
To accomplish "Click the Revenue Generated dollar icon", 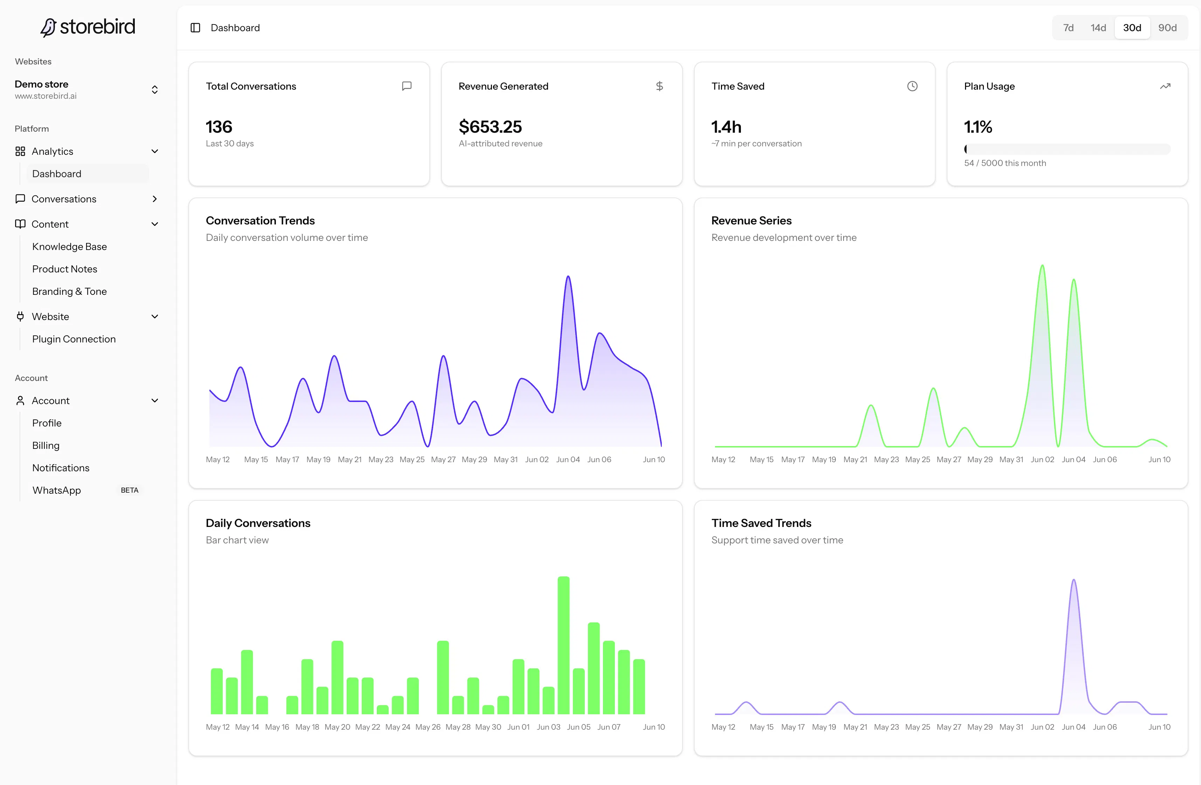I will [x=660, y=86].
